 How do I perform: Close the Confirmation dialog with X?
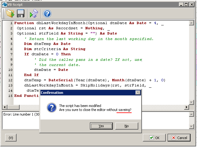(x=138, y=93)
